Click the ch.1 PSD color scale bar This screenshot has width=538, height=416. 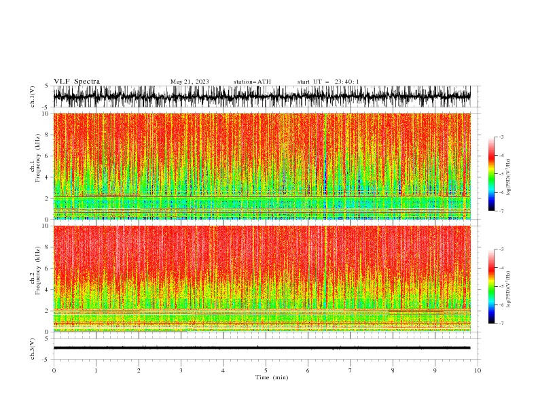(x=491, y=174)
